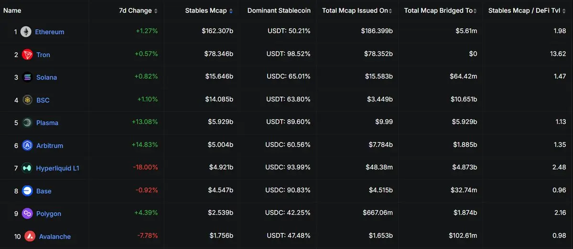Open the Hyperliquid L1 chain link
The width and height of the screenshot is (573, 249).
(58, 168)
